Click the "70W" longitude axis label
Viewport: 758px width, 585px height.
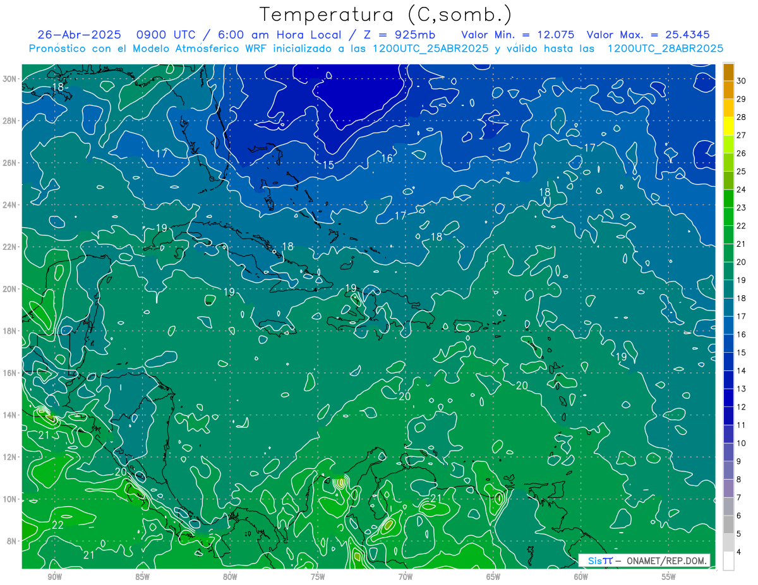[x=406, y=577]
